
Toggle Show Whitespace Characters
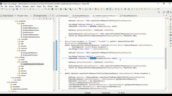tap(121, 9)
